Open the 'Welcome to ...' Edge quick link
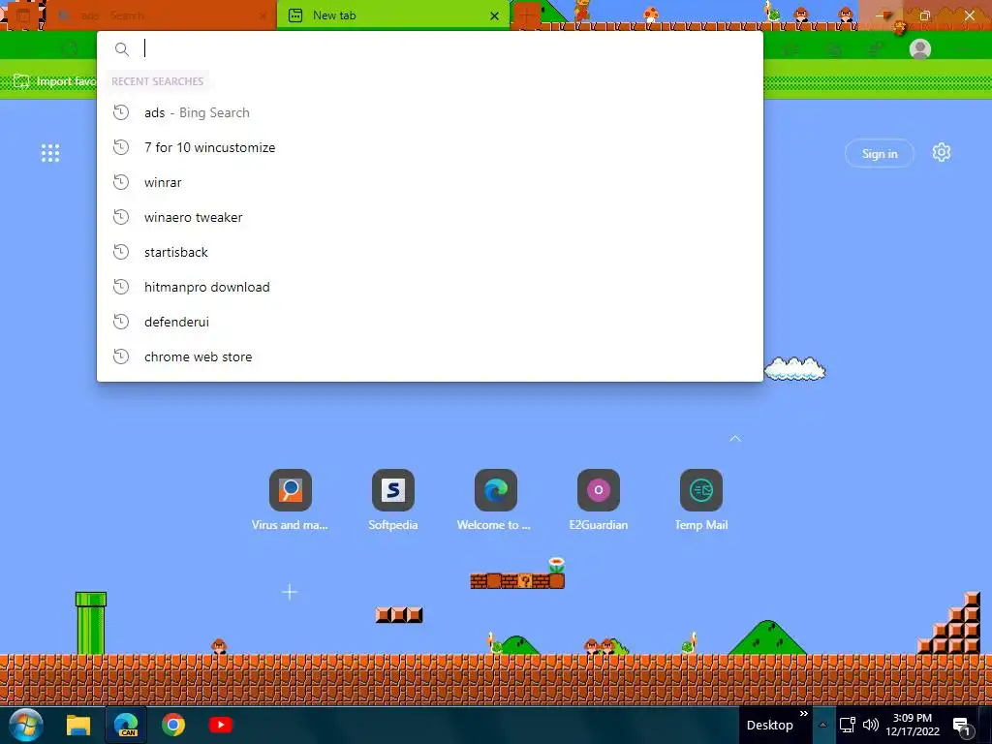 coord(495,500)
